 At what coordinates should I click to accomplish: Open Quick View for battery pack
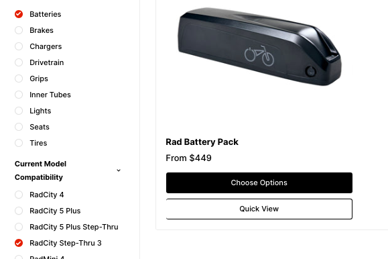click(x=259, y=209)
